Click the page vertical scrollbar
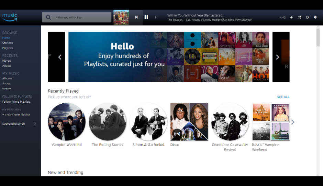The image size is (323, 186). 318,37
